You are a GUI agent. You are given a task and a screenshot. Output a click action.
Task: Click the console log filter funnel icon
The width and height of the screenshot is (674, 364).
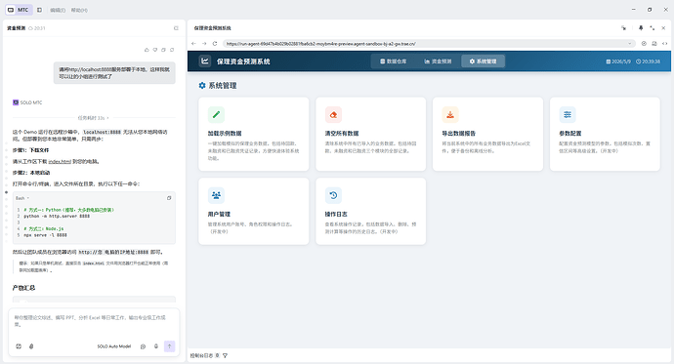pyautogui.click(x=226, y=355)
